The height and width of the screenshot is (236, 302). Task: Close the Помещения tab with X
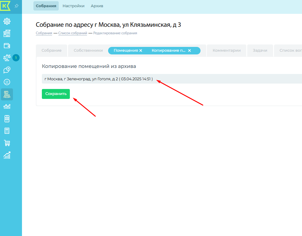pos(141,51)
